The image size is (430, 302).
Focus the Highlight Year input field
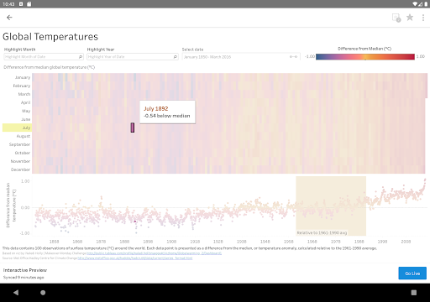point(133,57)
